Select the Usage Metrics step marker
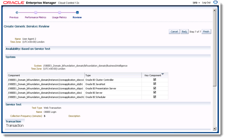Viewport: 226px width, 140px height. [60, 12]
